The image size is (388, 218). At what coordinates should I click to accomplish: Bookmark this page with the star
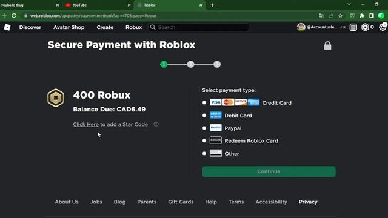pyautogui.click(x=341, y=16)
